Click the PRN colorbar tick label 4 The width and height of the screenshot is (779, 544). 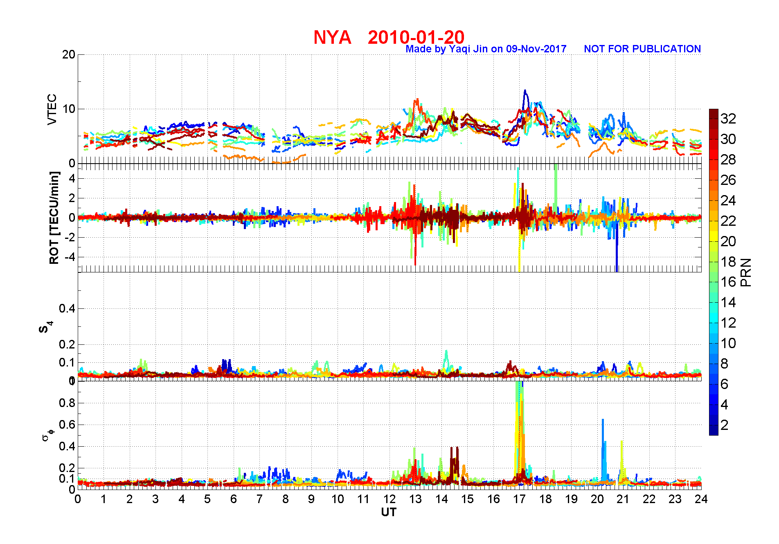pos(725,405)
